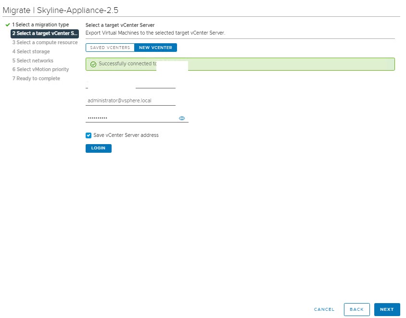Open step 4 Select storage

pyautogui.click(x=31, y=51)
